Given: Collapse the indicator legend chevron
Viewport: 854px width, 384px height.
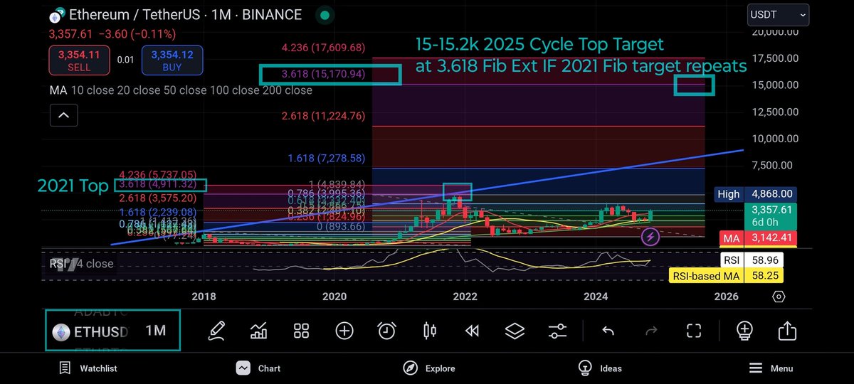Looking at the screenshot, I should (x=63, y=114).
